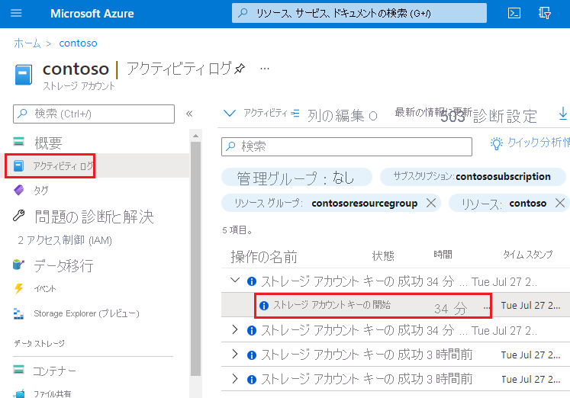
Task: Click the Storage Explorer icon
Action: 18,313
